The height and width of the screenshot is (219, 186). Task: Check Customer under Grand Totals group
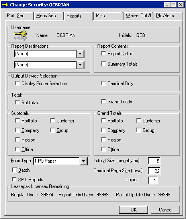pos(139,120)
